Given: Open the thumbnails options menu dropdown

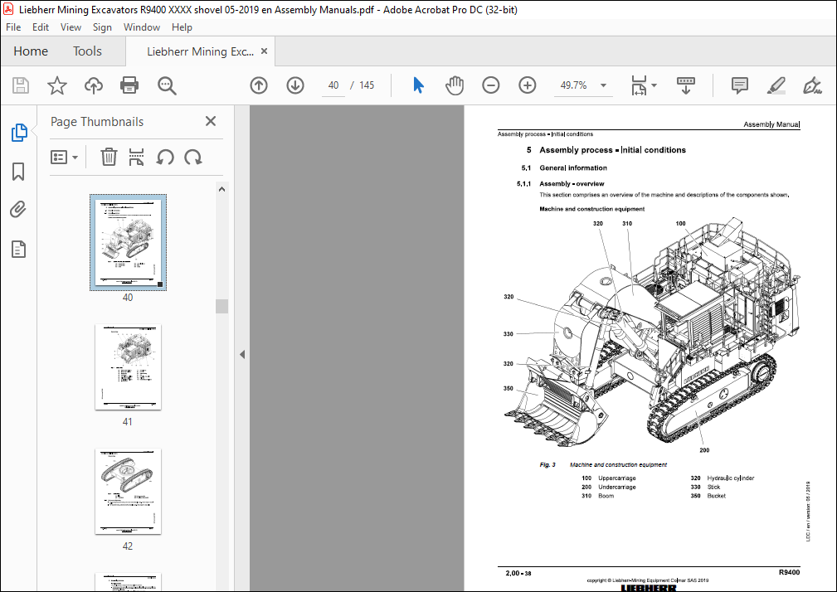Looking at the screenshot, I should (x=64, y=158).
